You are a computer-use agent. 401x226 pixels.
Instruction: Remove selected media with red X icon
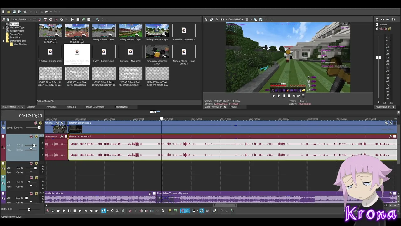coord(56,19)
